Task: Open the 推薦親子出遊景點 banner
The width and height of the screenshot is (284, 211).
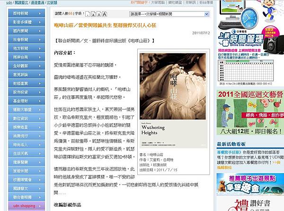Action: click(250, 184)
